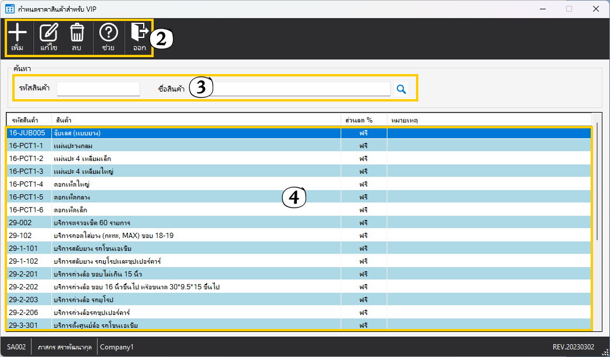Focus the ชื่อสินค้า search text box

[x=301, y=89]
